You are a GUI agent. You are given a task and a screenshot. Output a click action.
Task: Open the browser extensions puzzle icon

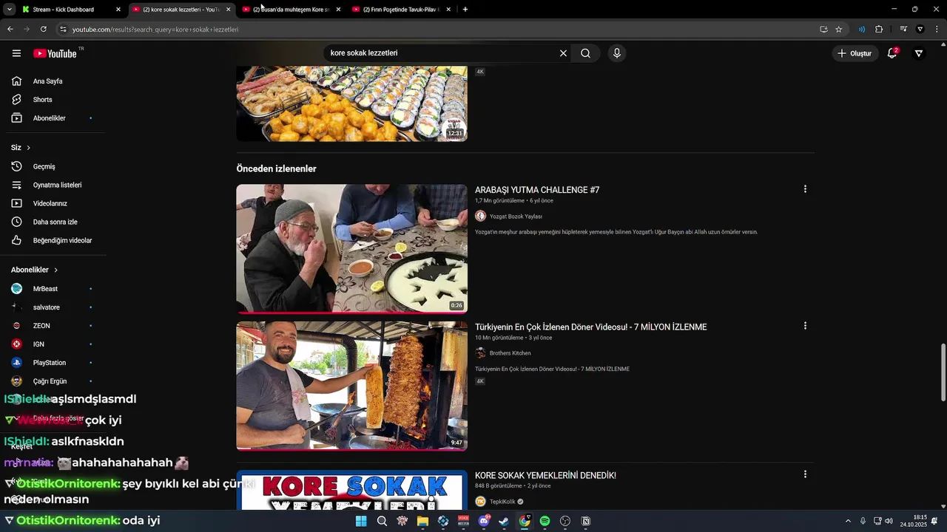click(x=879, y=30)
